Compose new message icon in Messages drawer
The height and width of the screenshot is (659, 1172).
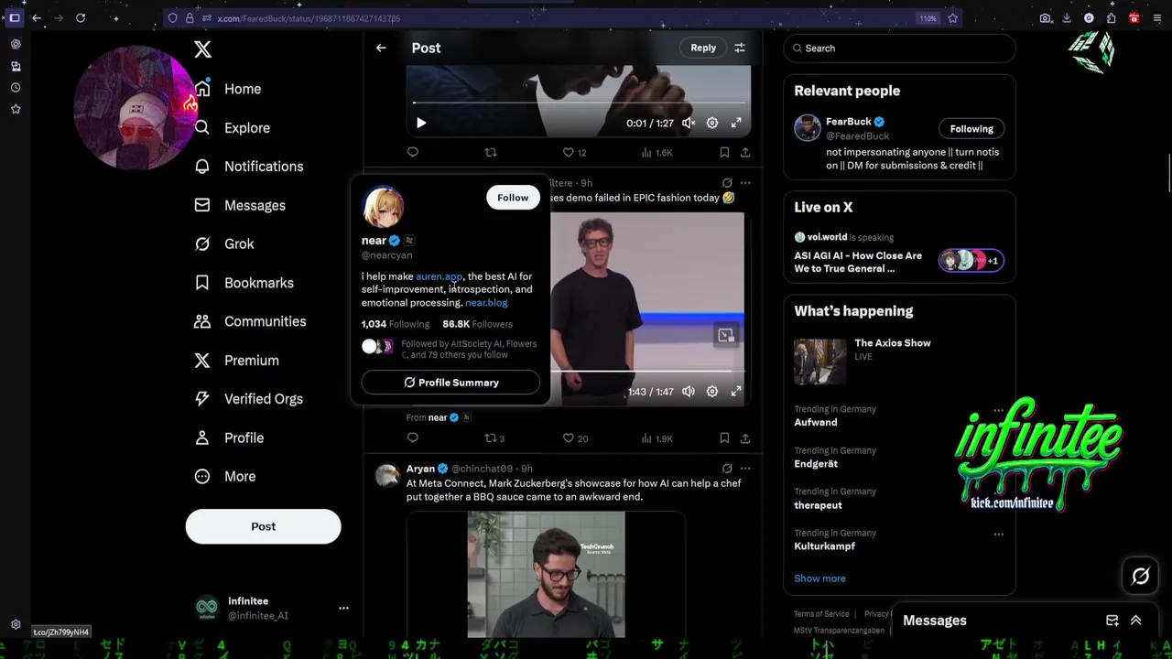[x=1112, y=621]
